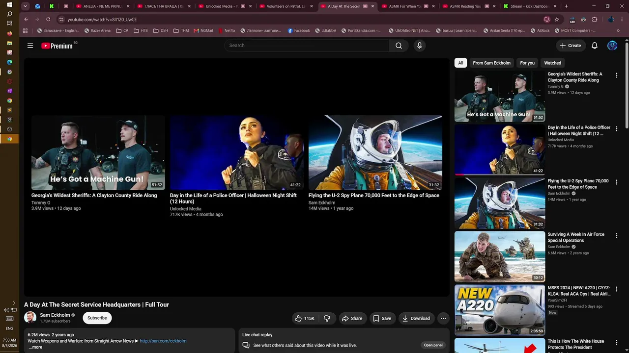Switch to Stream - Kick Dashboard tab

click(x=530, y=6)
